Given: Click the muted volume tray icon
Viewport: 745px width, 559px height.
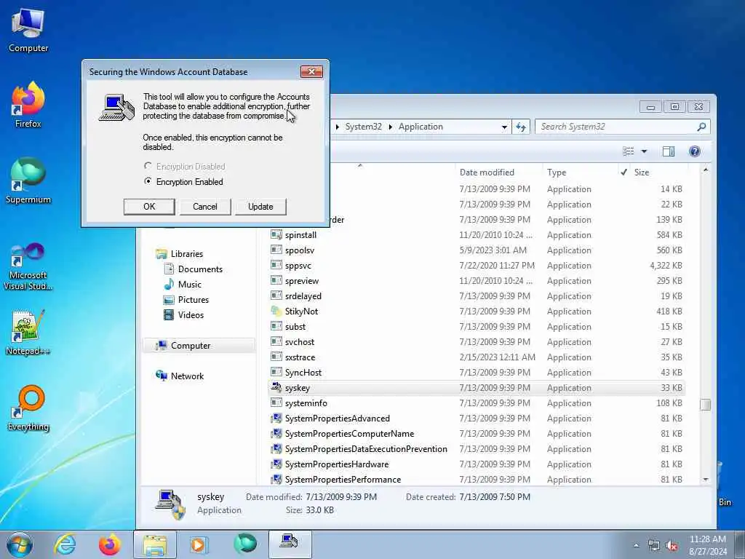Looking at the screenshot, I should (672, 546).
